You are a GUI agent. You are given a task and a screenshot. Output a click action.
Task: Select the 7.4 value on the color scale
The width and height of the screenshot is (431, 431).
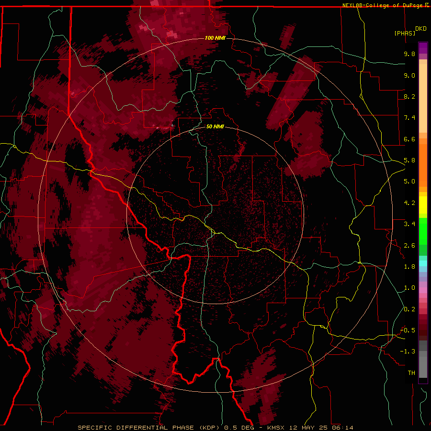point(409,118)
